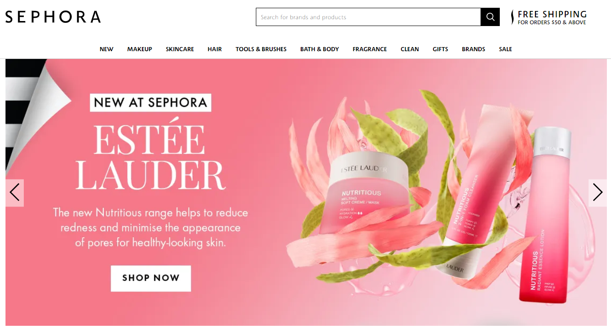Open the FRAGRANCE category
Screen dimensions: 611x329
(x=370, y=49)
